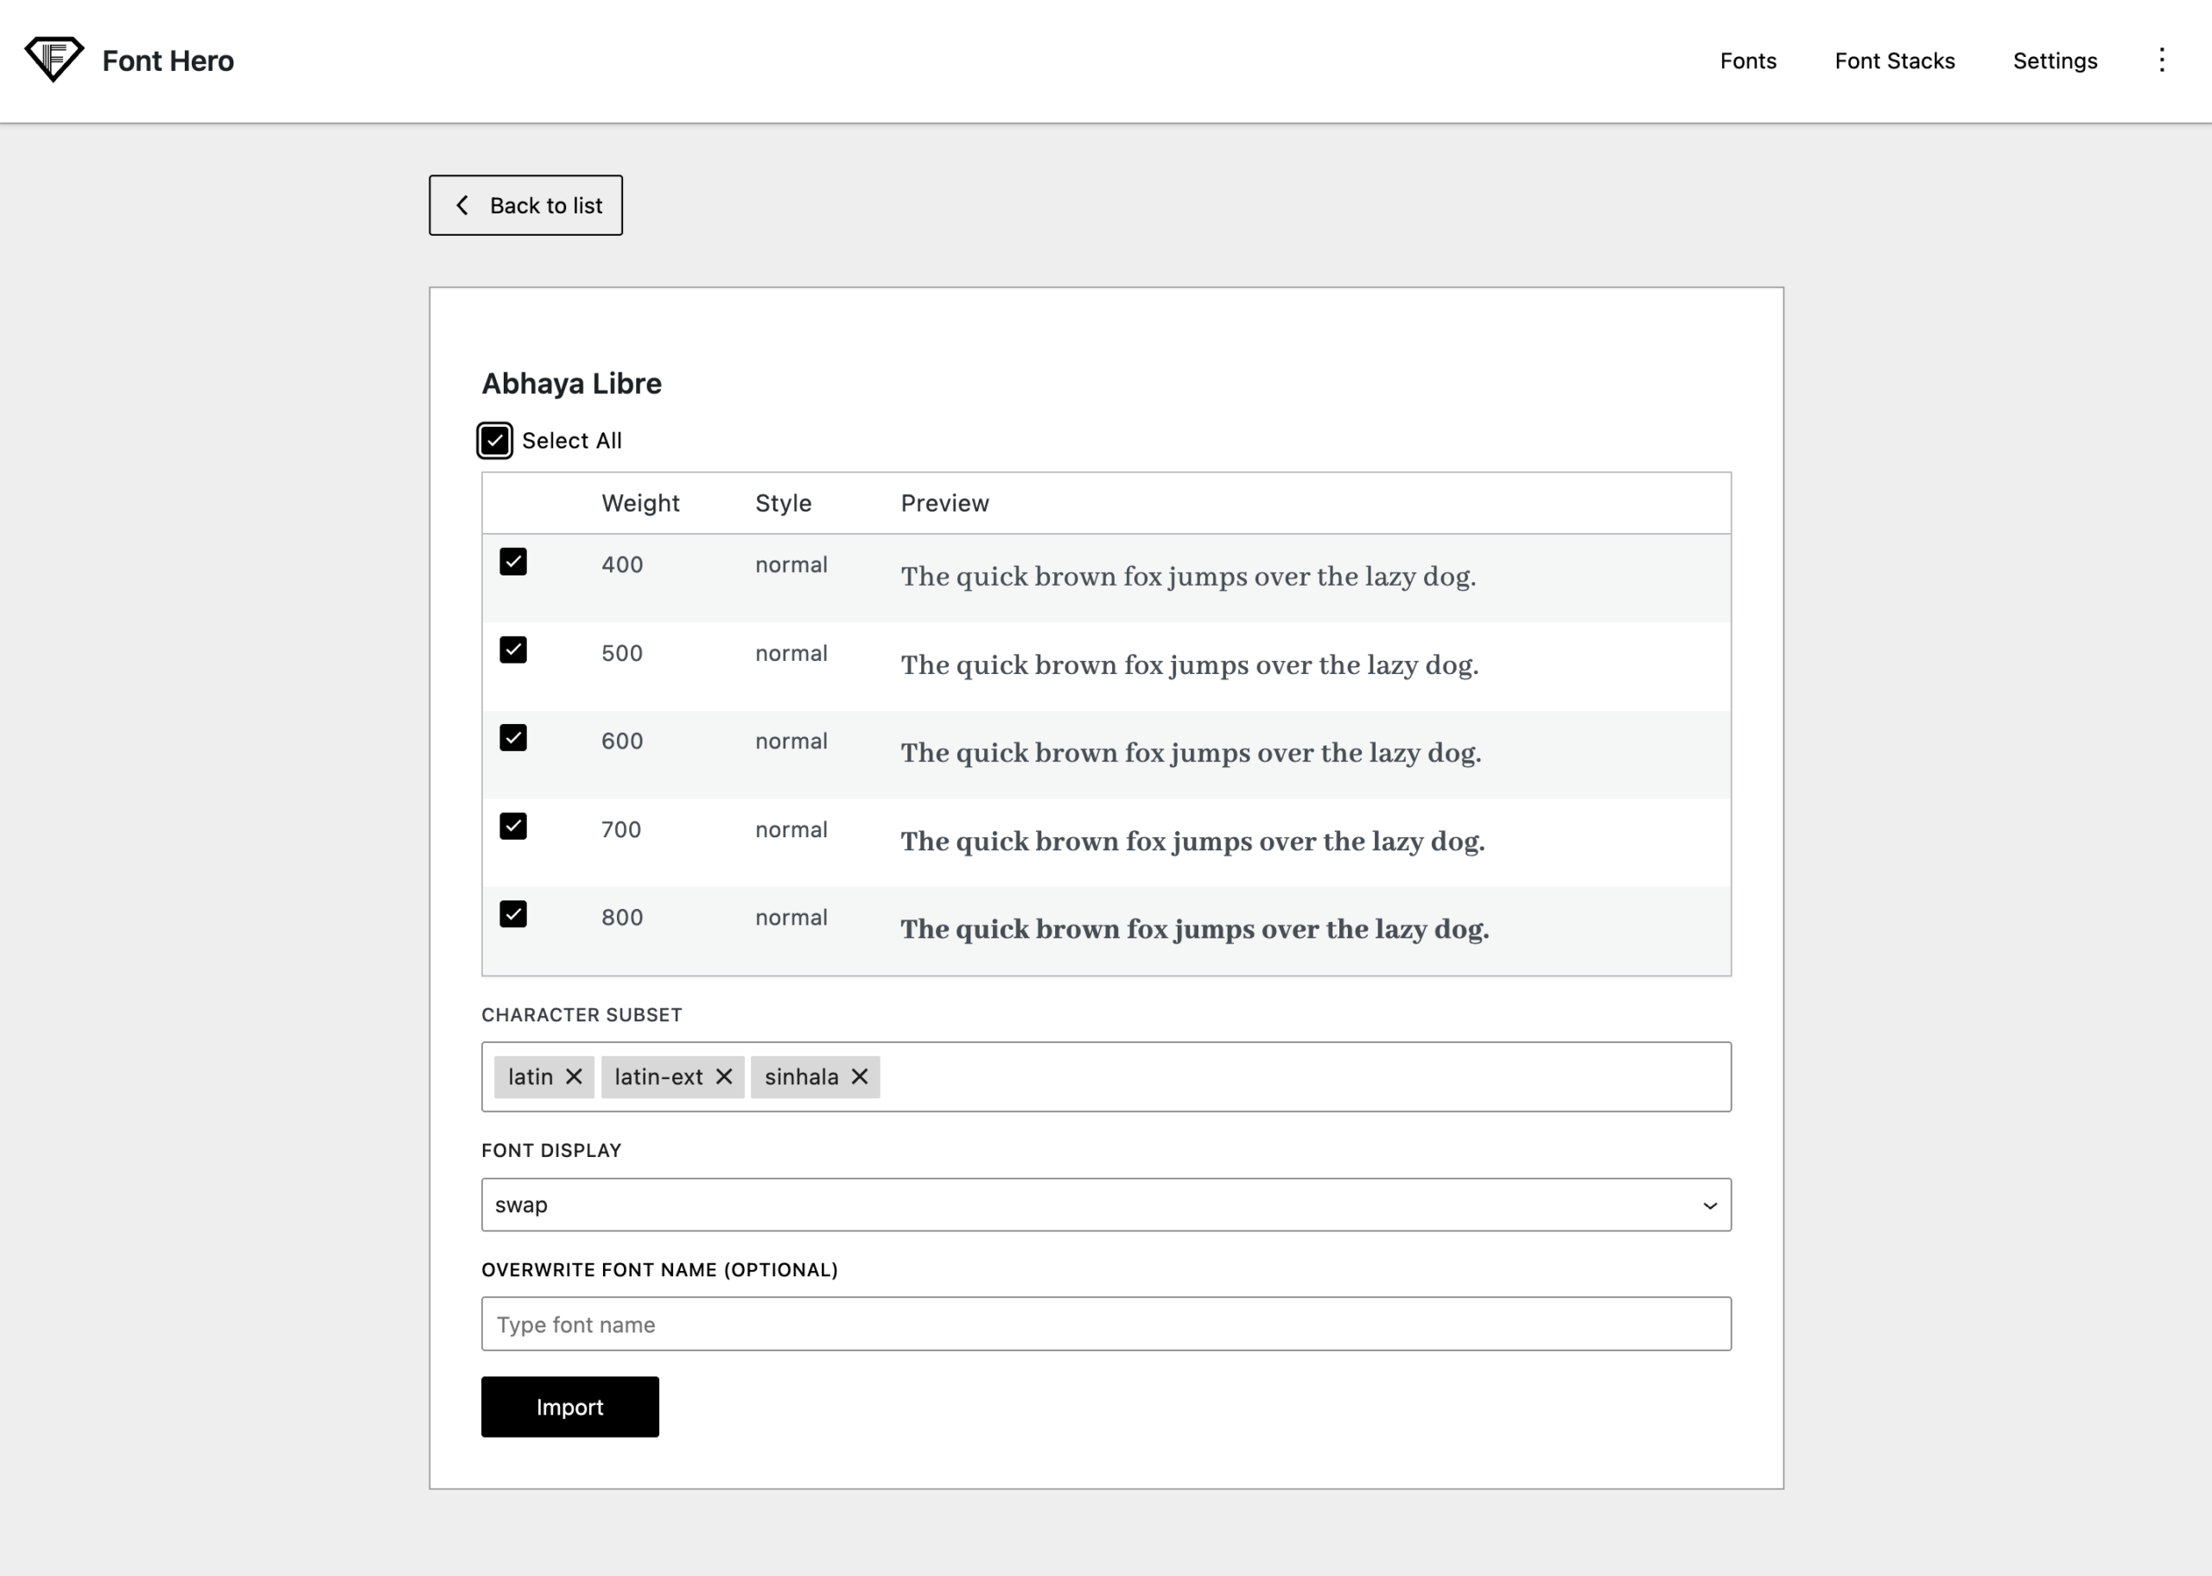Go to the Fonts page
Screen dimensions: 2212x1576
pyautogui.click(x=1748, y=60)
